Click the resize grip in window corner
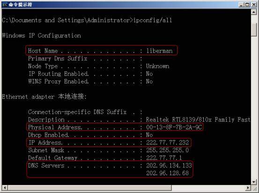 pos(254,188)
